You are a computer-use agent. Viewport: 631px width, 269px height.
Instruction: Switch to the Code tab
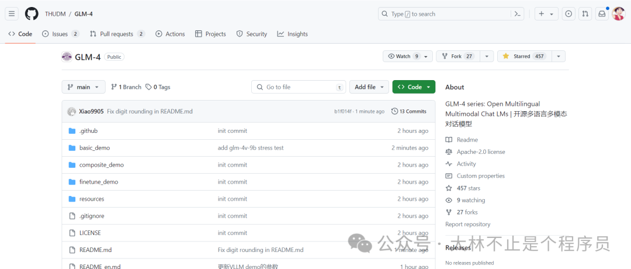click(20, 35)
